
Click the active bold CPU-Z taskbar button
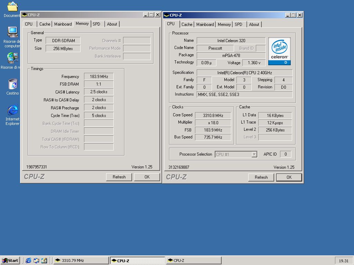137,261
